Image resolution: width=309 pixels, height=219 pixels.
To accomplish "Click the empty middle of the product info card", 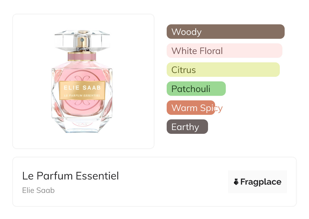I will click(x=173, y=182).
